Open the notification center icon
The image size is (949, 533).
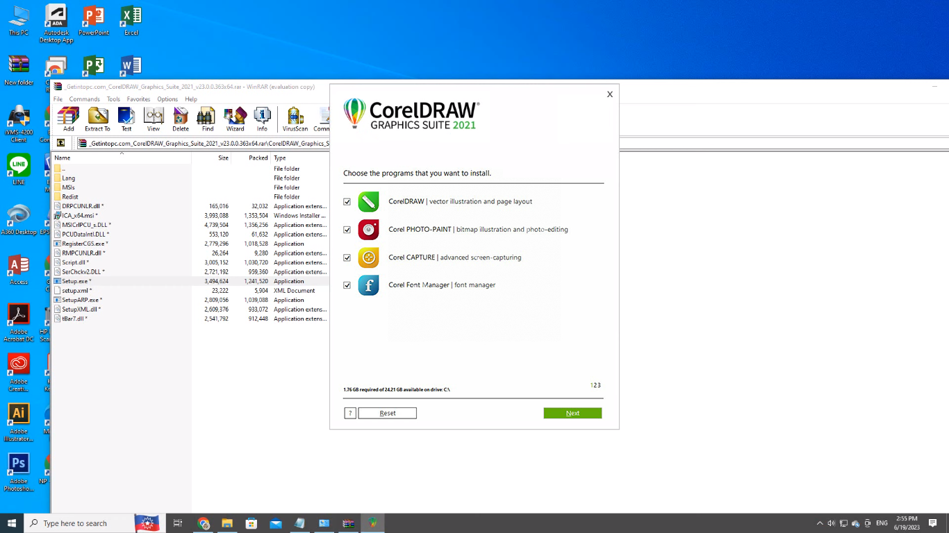click(x=933, y=523)
